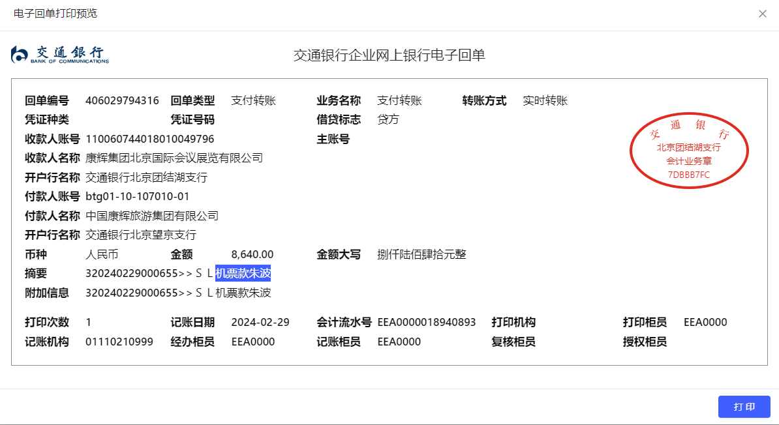Click the 转账方式 value 实时转账

pyautogui.click(x=545, y=100)
